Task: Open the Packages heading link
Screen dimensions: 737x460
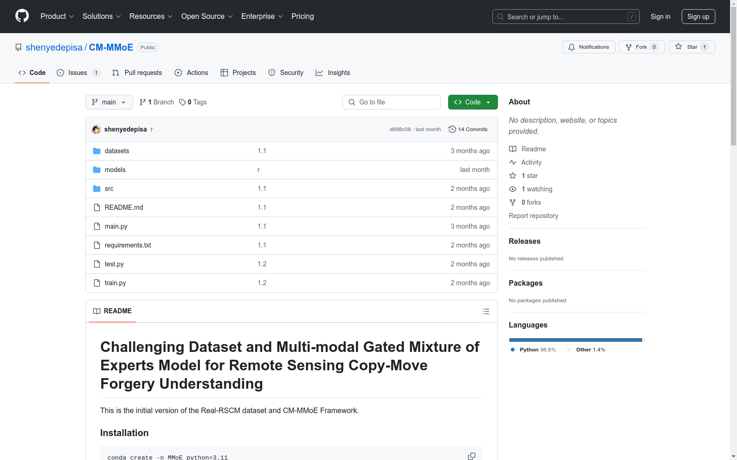Action: click(526, 283)
